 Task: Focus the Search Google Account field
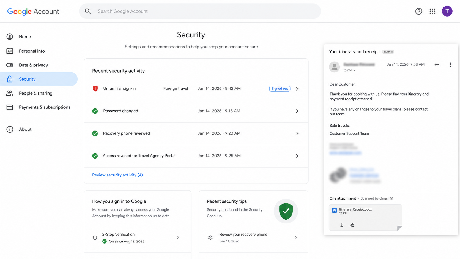pos(200,11)
